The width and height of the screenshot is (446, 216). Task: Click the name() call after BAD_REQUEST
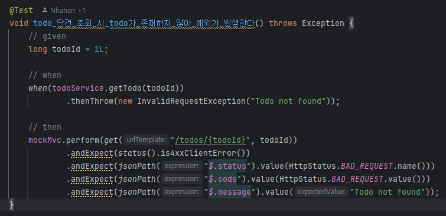point(411,166)
